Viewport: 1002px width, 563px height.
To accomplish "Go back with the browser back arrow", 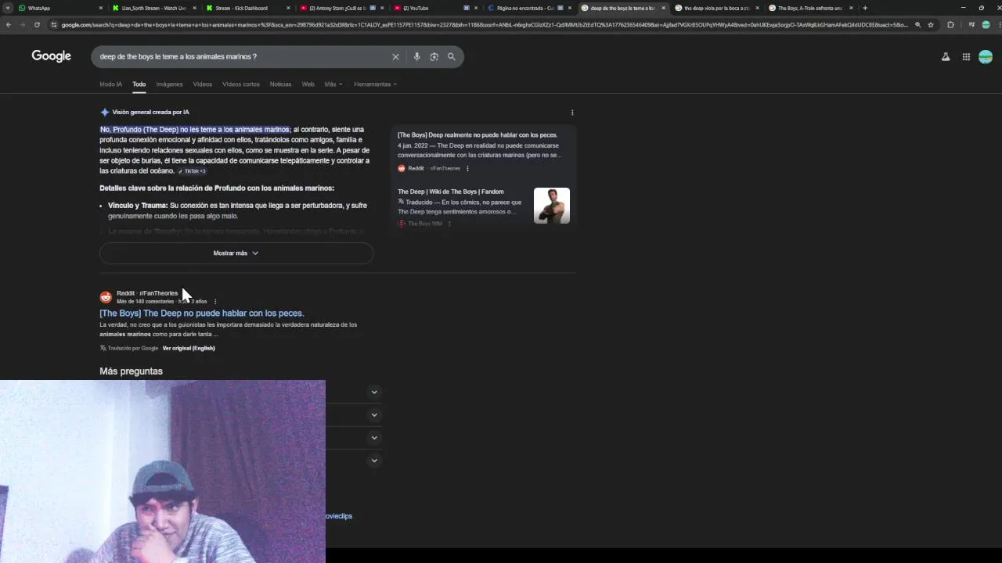I will pyautogui.click(x=9, y=24).
